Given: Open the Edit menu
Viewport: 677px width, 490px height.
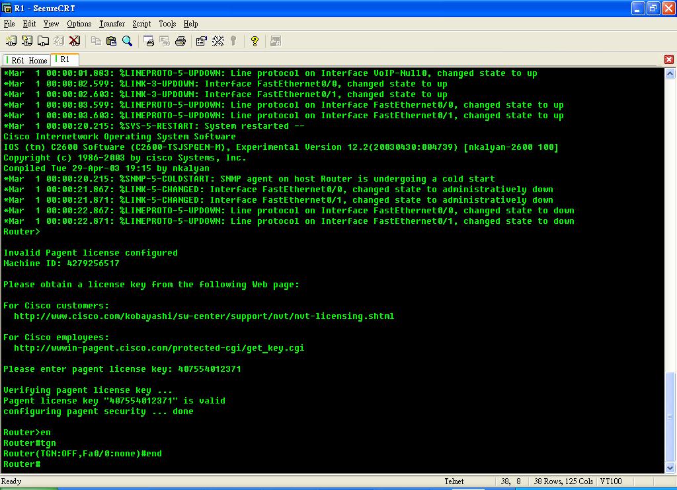Looking at the screenshot, I should [x=29, y=24].
